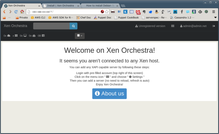Open the Chrome hamburger menu
This screenshot has height=134, width=219.
(214, 12)
